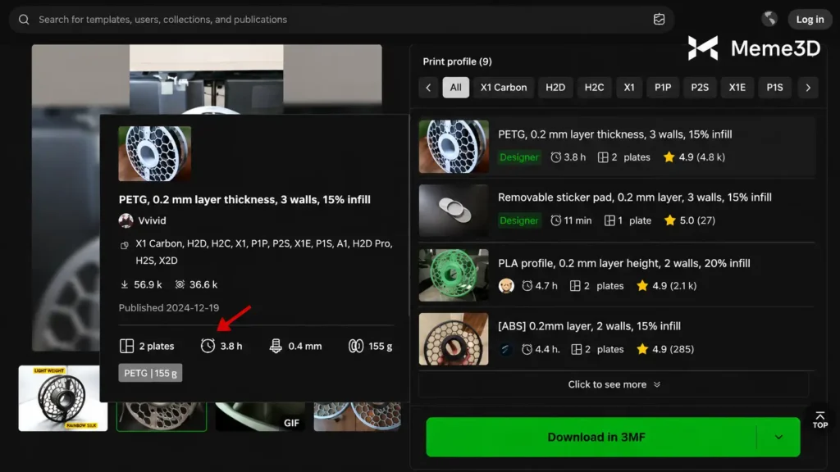Select the P1P printer tab

pyautogui.click(x=663, y=87)
